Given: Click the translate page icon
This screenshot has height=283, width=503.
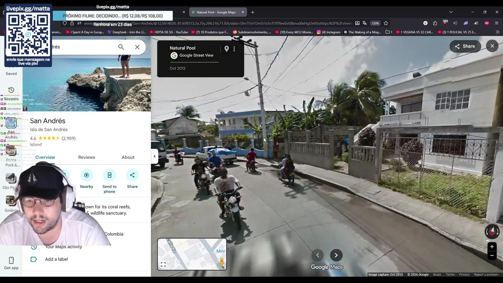Looking at the screenshot, I should coord(365,23).
